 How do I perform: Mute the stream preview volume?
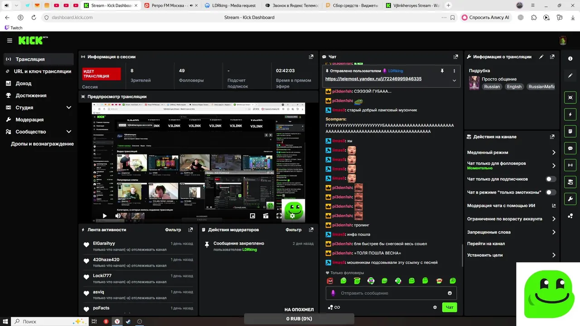[x=118, y=216]
